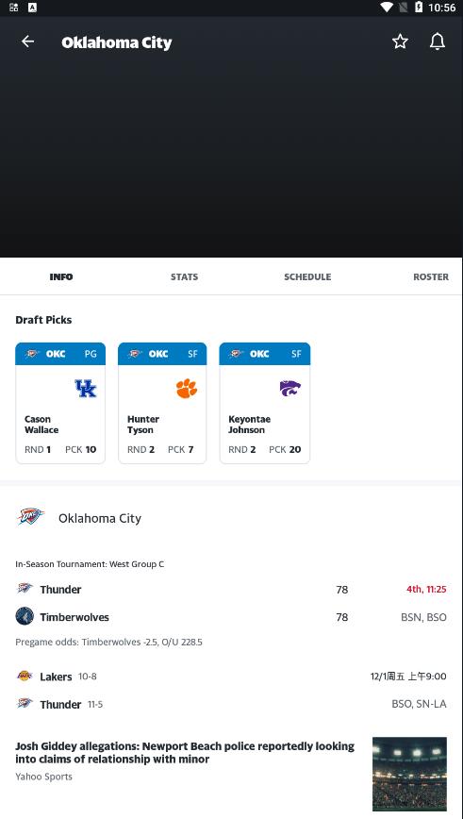
Task: Tap the Lakers team logo
Action: pyautogui.click(x=25, y=676)
